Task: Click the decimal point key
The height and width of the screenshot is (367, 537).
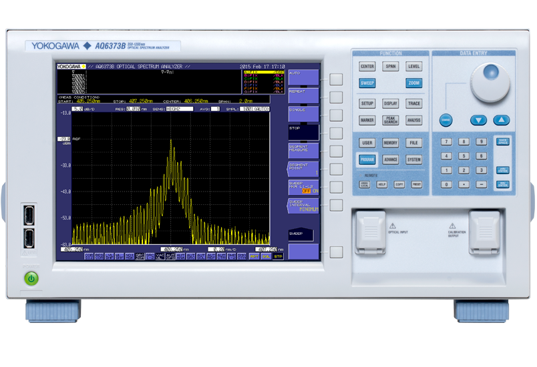Action: (x=464, y=185)
